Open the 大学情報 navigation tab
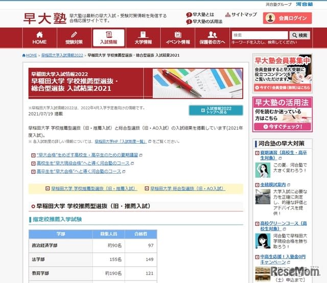 143,38
